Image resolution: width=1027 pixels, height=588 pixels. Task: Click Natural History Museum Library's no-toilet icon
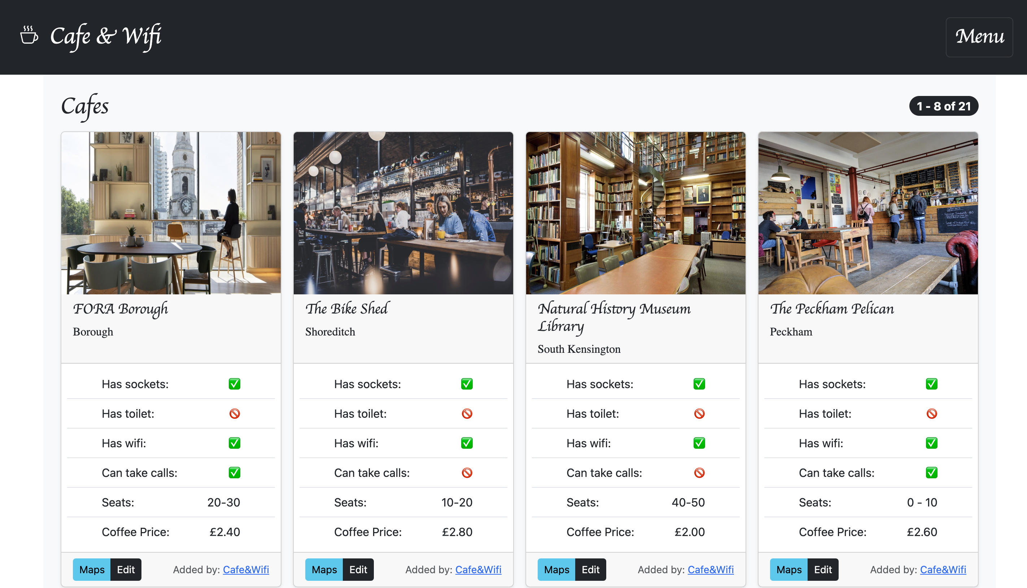click(699, 413)
